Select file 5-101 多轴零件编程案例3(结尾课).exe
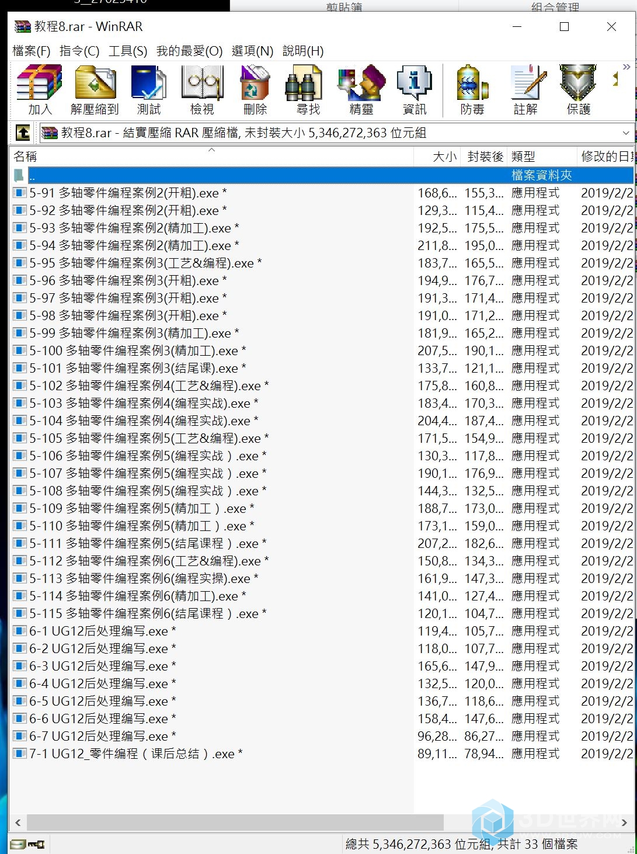Screen dimensions: 637x854 pos(322,368)
